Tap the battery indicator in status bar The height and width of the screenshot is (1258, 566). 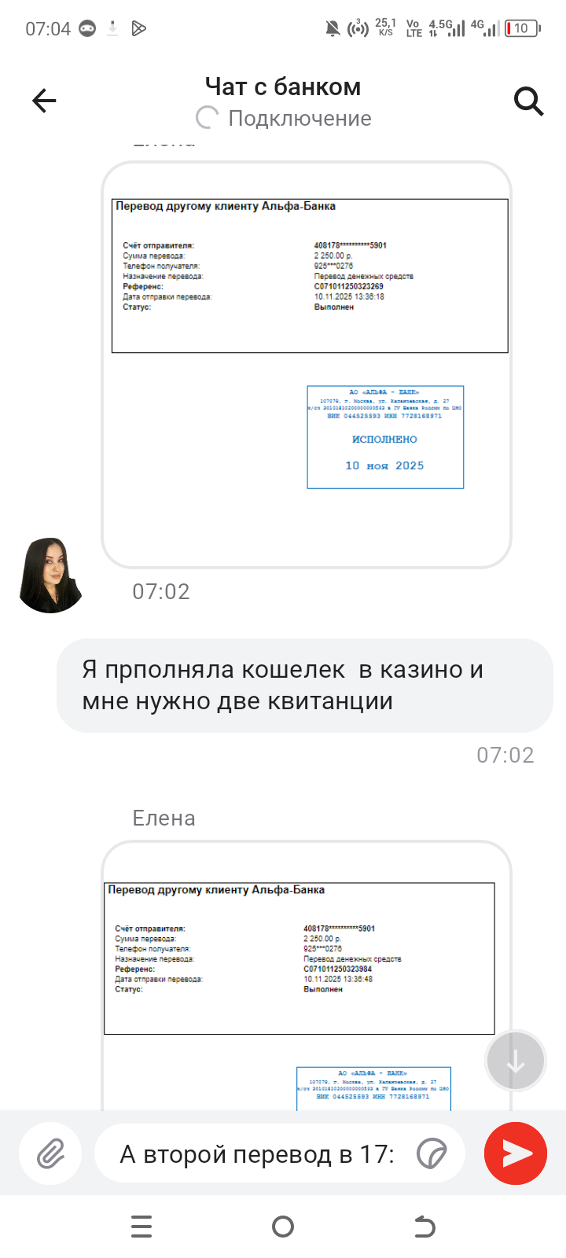(523, 28)
